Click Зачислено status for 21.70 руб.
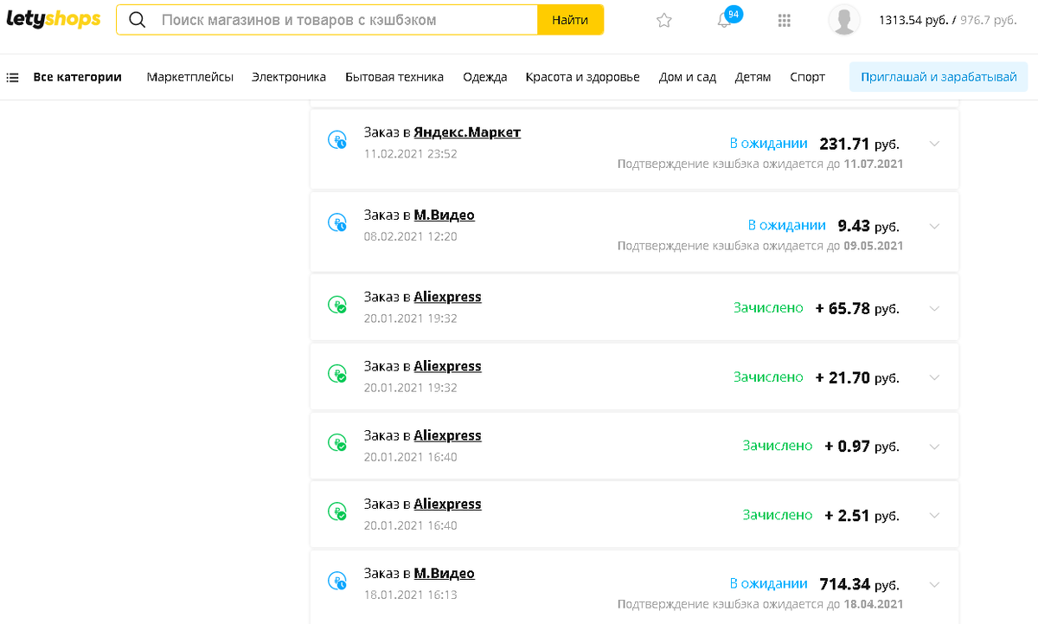This screenshot has width=1038, height=624. (768, 377)
